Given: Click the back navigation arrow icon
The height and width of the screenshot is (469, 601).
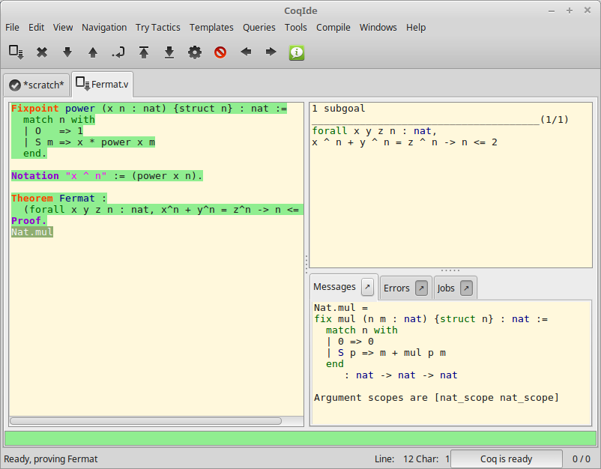Looking at the screenshot, I should [246, 52].
